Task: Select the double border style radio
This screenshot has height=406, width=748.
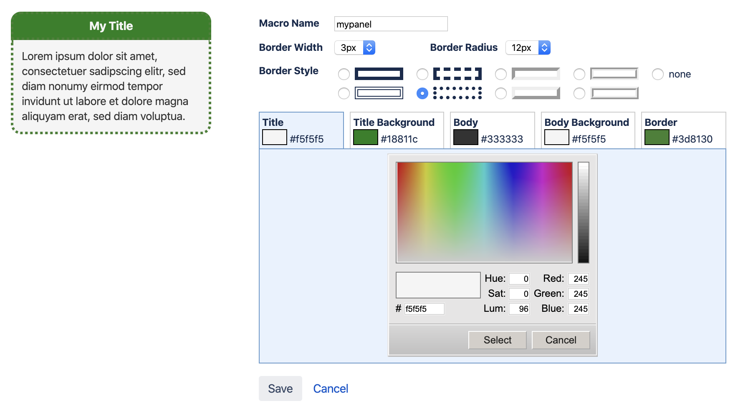Action: [344, 93]
